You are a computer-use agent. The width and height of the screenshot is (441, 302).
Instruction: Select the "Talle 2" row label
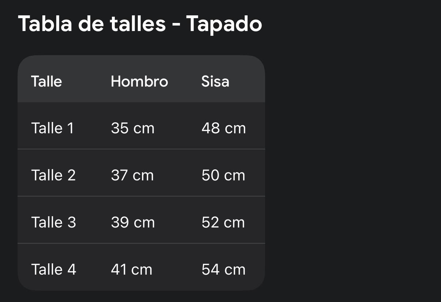click(x=53, y=175)
